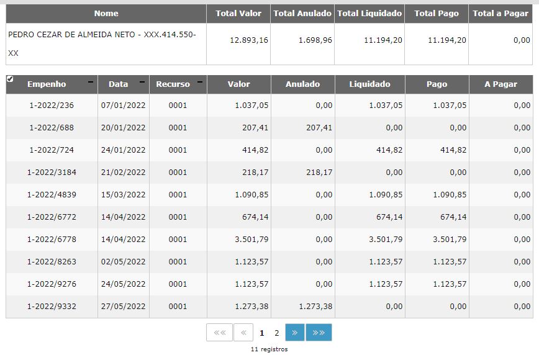The width and height of the screenshot is (539, 355).
Task: Select page 1 in pagination
Action: tap(262, 333)
